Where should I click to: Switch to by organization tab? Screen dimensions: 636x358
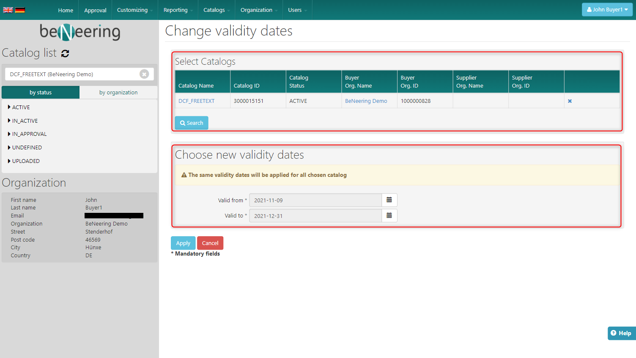click(x=118, y=93)
